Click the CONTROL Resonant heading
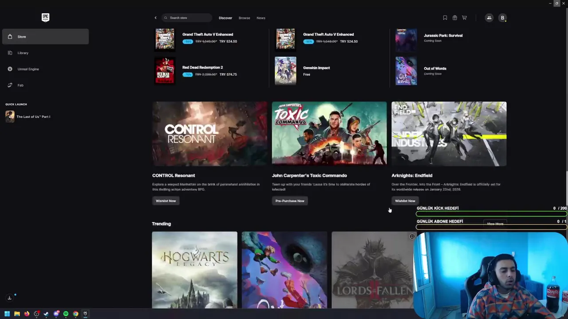The height and width of the screenshot is (319, 568). (174, 175)
